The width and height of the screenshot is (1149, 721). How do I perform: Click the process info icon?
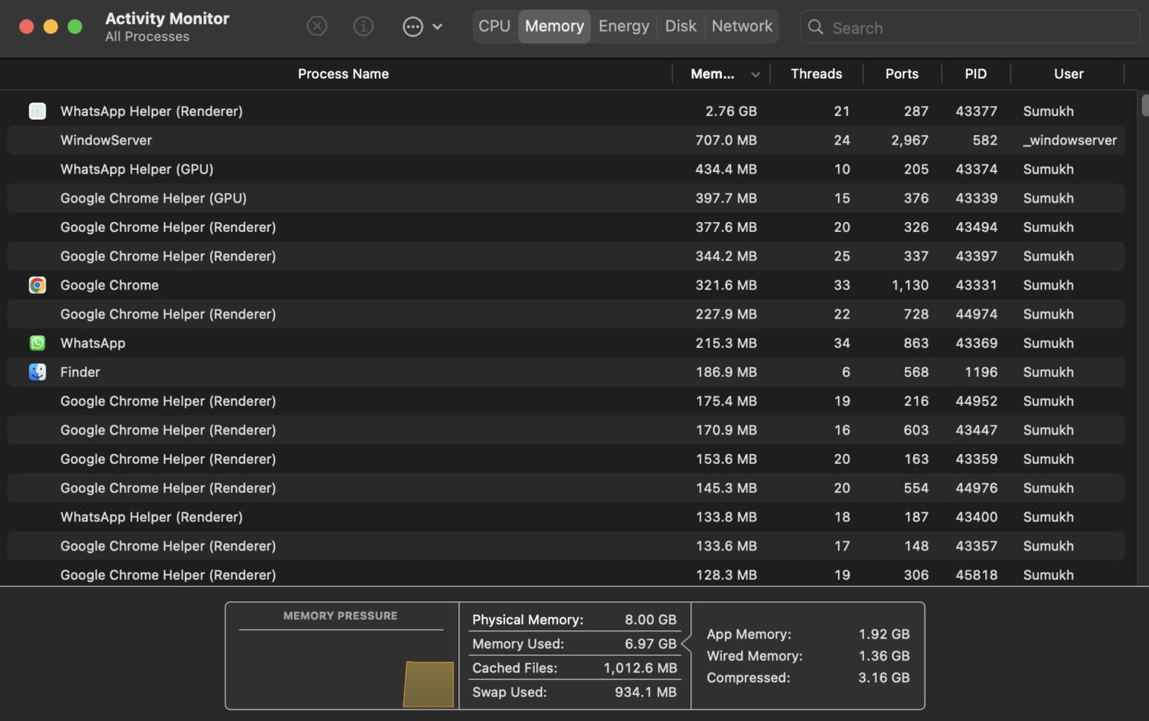click(364, 26)
